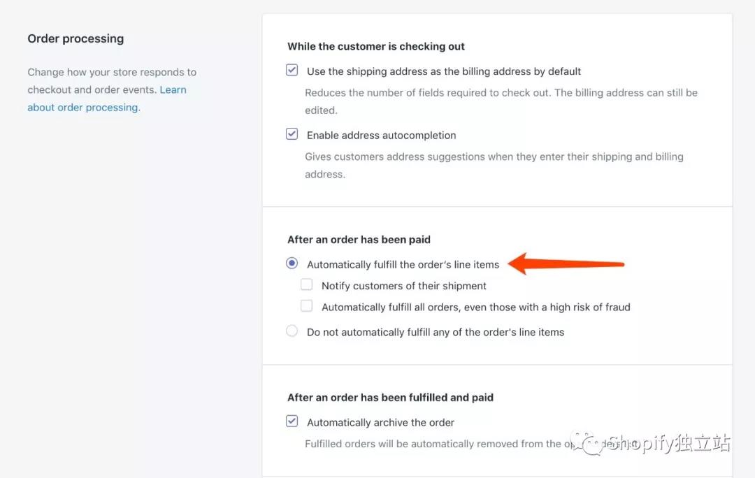
Task: Choose the Do not automatically fulfill radio button
Action: [x=292, y=331]
